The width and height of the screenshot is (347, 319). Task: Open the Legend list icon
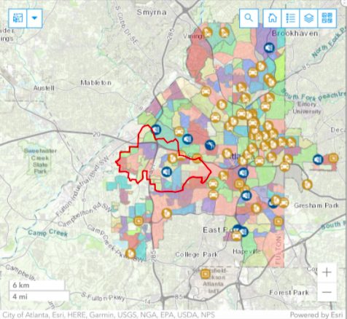click(x=291, y=18)
